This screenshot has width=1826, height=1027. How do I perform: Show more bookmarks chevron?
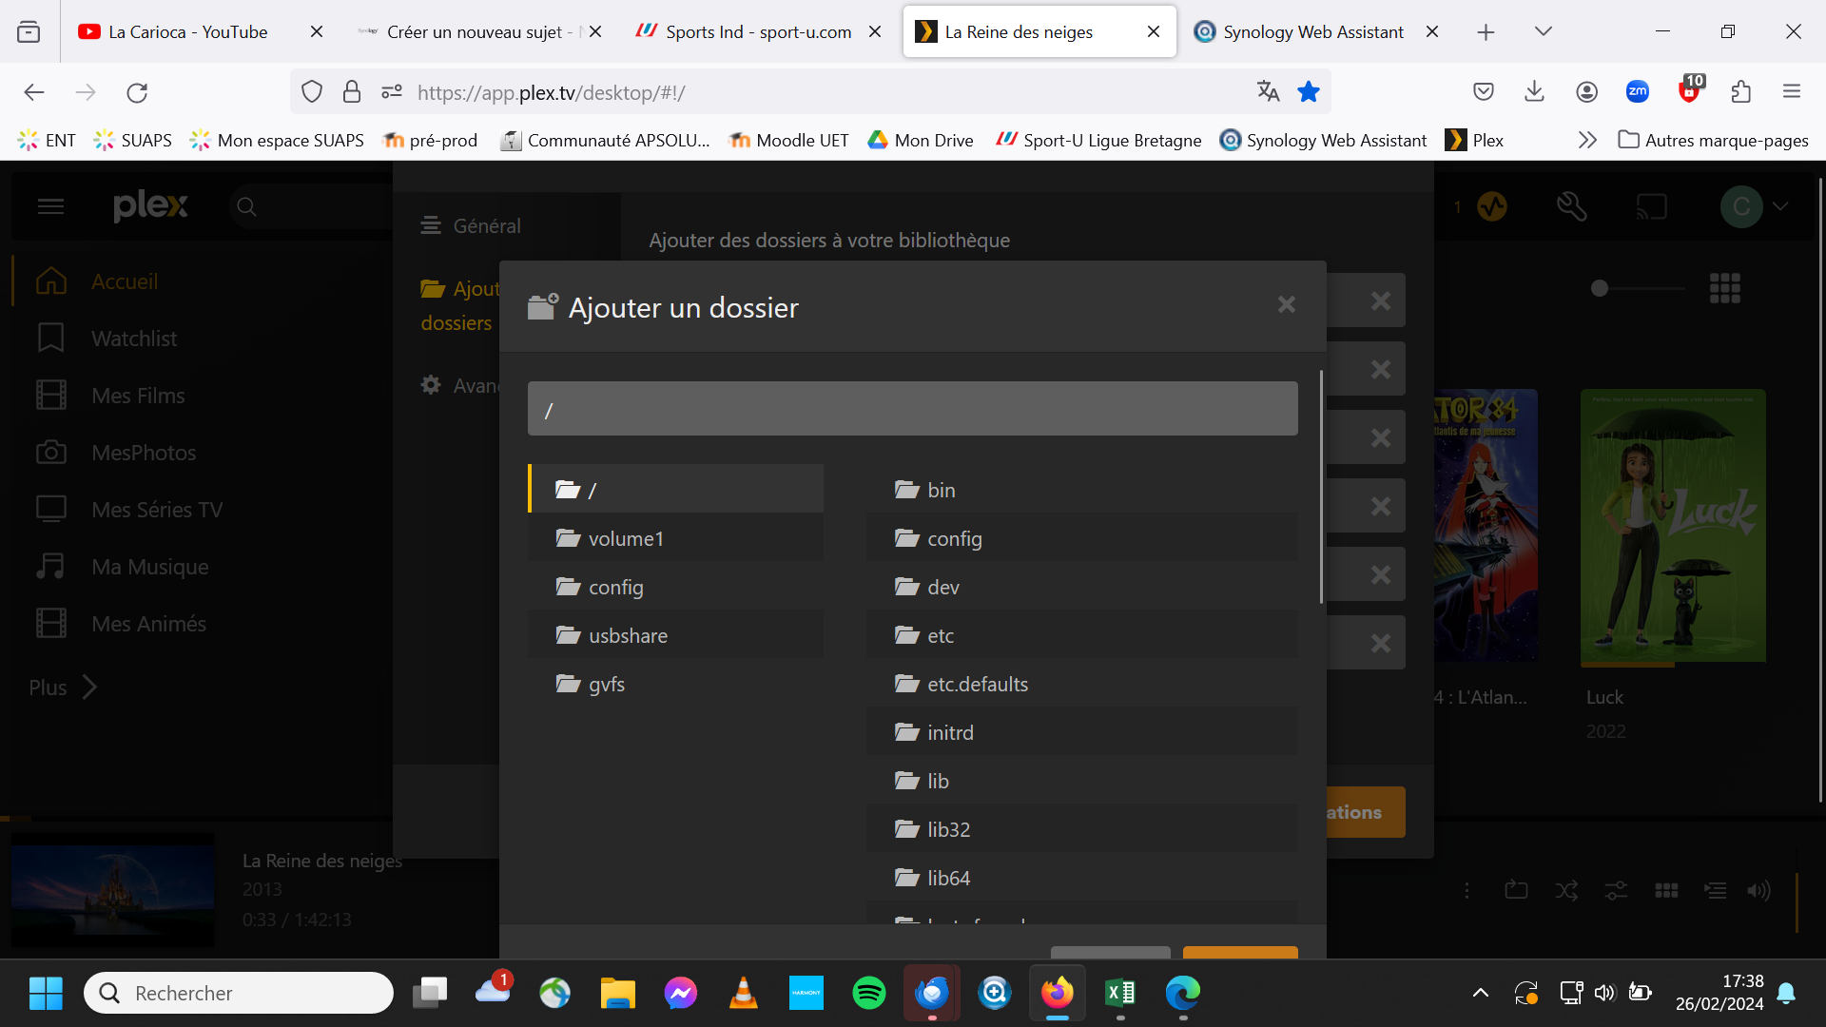tap(1587, 141)
